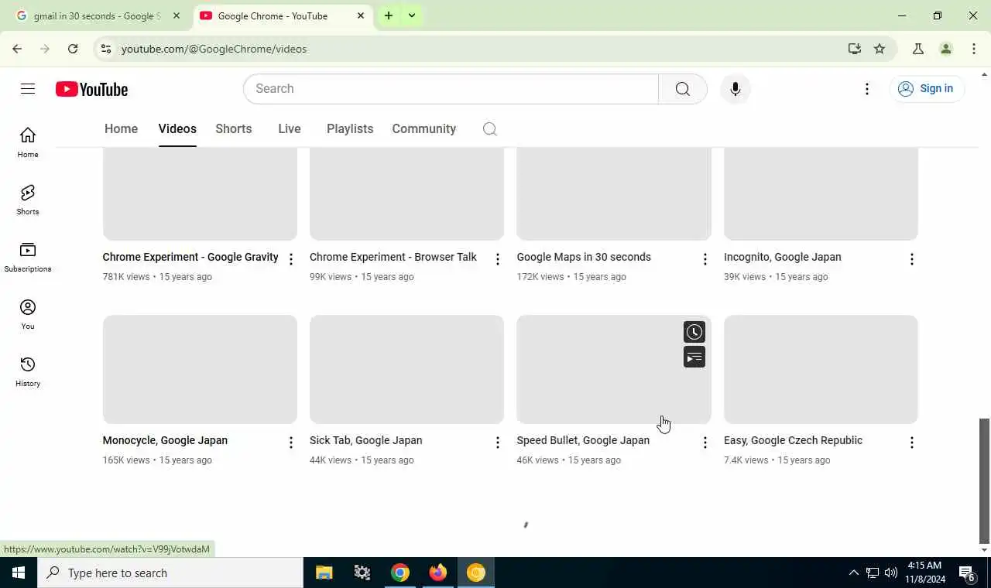Open Windows Start menu
This screenshot has width=991, height=588.
pyautogui.click(x=19, y=573)
